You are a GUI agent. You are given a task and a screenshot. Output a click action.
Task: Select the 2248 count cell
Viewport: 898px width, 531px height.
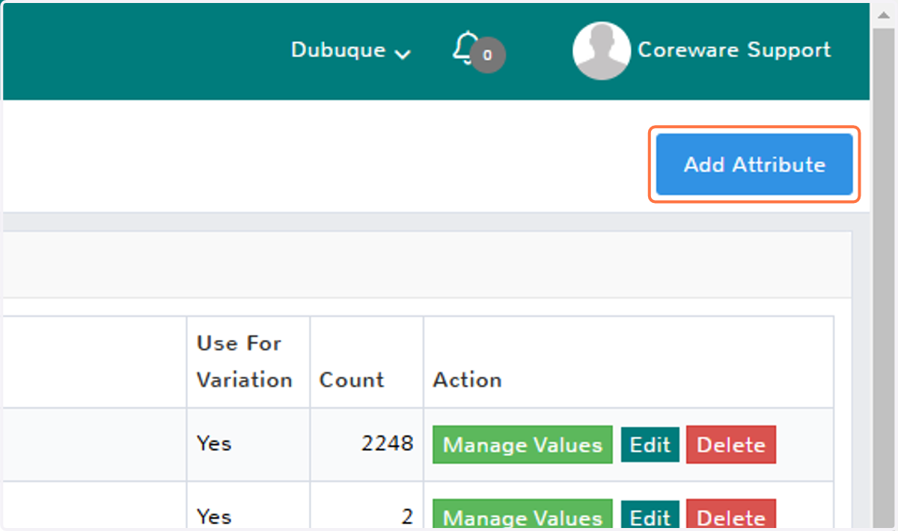pos(367,444)
